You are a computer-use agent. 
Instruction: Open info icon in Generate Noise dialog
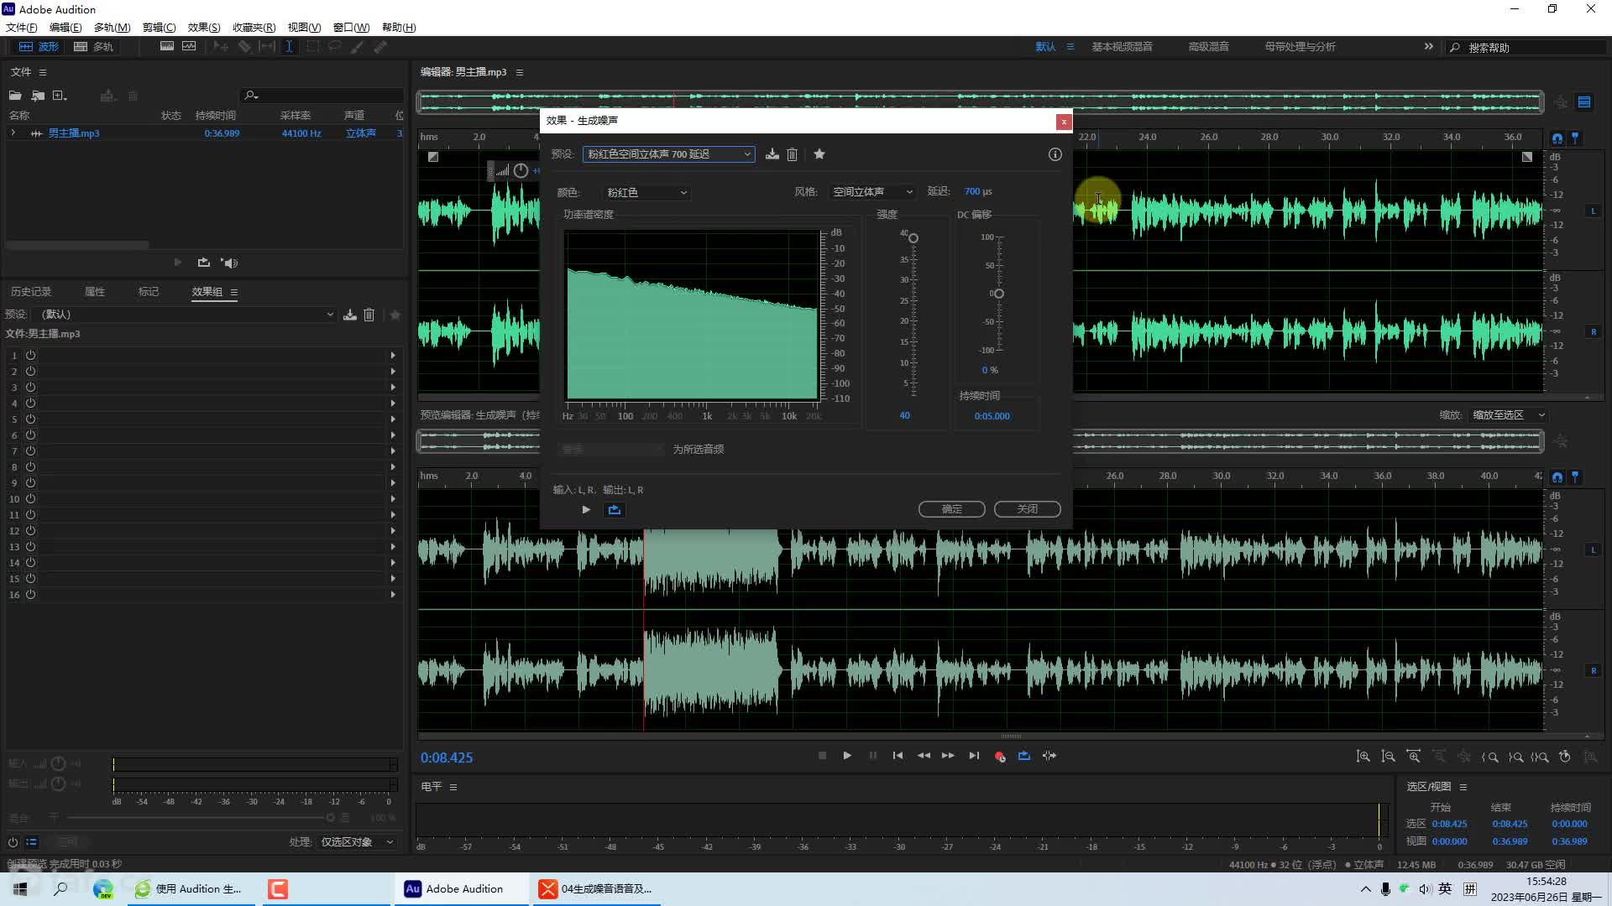[x=1055, y=154]
